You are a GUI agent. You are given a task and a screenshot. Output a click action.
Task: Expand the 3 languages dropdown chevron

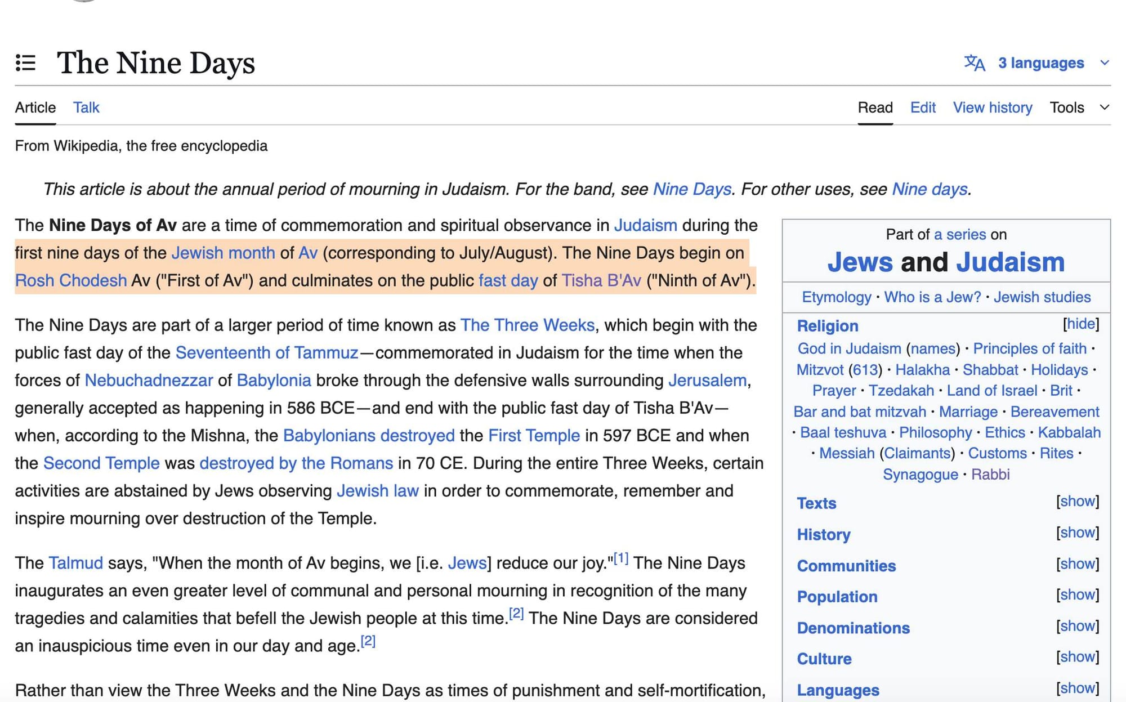point(1104,62)
